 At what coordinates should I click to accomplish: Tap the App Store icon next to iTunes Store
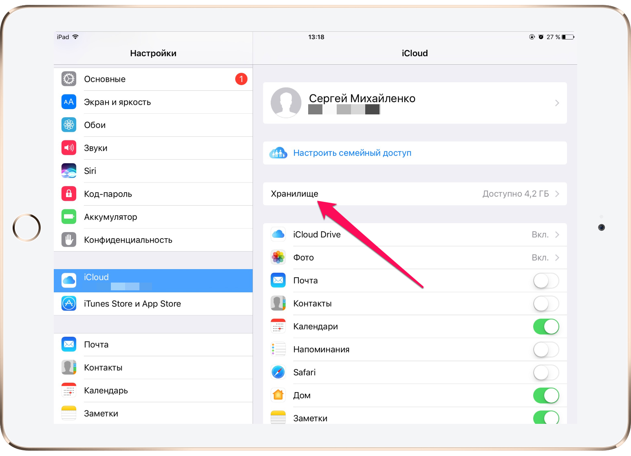click(69, 303)
